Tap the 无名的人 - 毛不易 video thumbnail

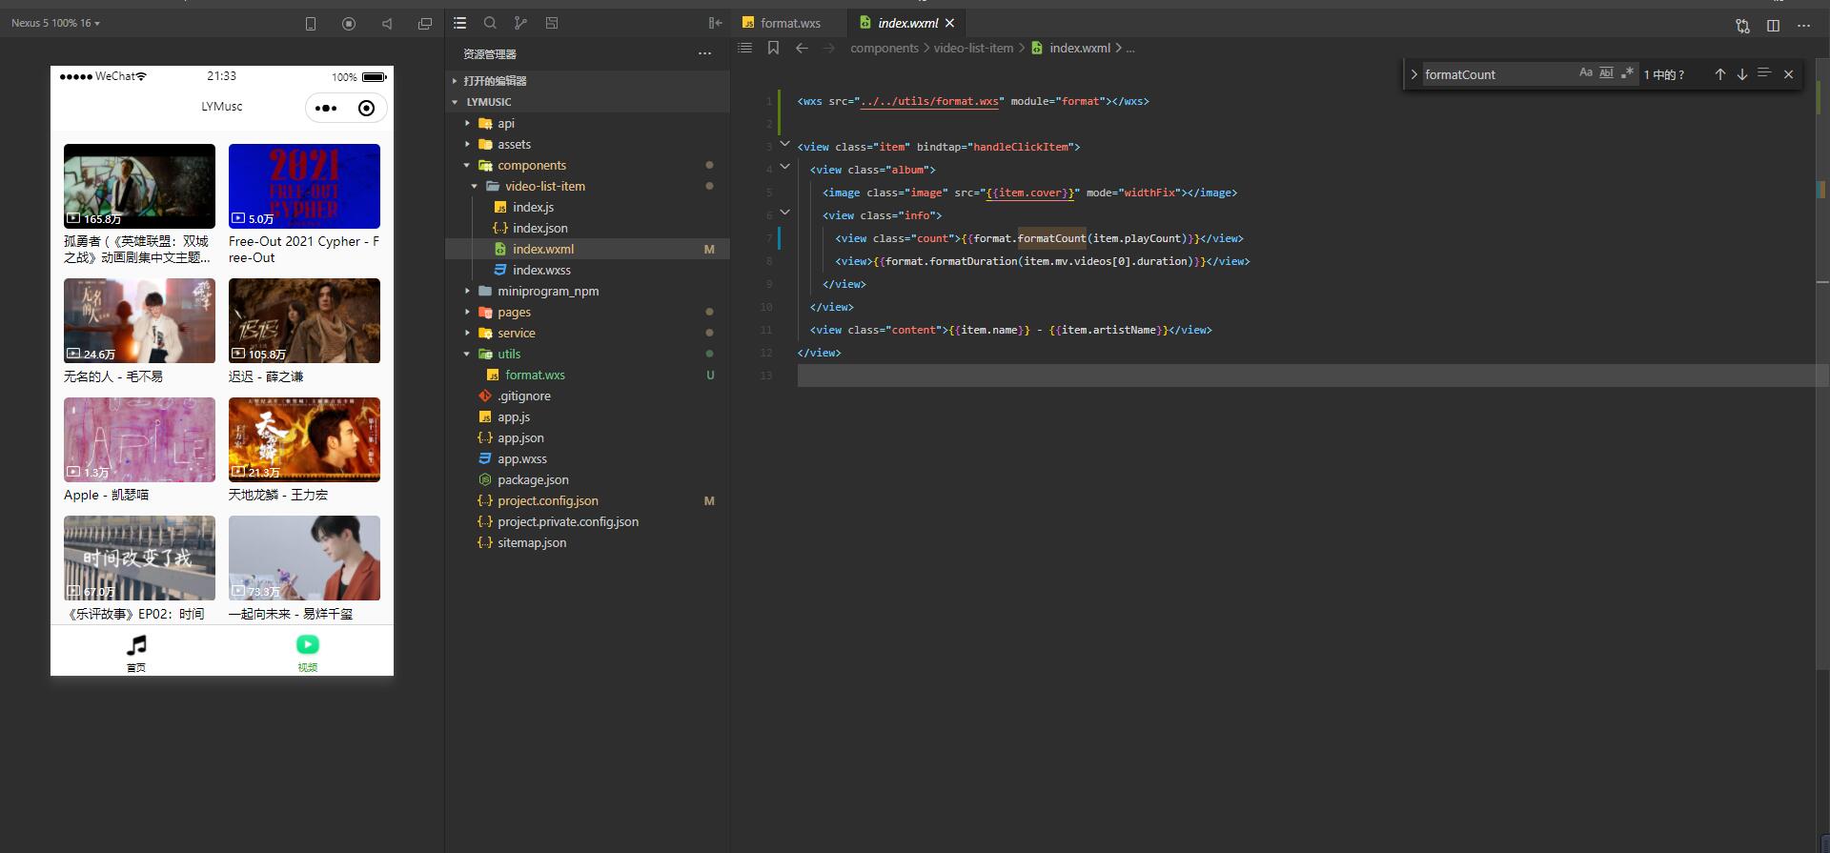[139, 320]
